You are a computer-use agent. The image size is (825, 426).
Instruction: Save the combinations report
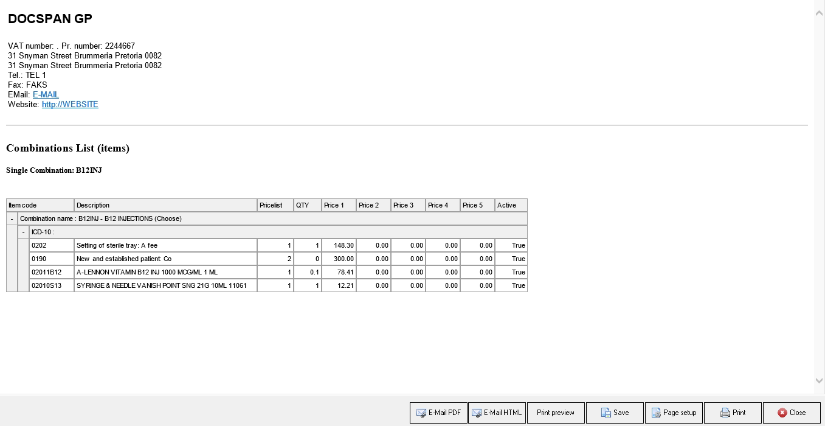[615, 413]
